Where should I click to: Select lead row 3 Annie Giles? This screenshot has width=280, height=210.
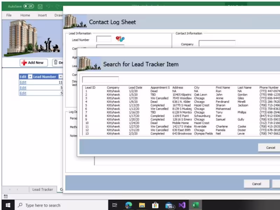pyautogui.click(x=181, y=98)
